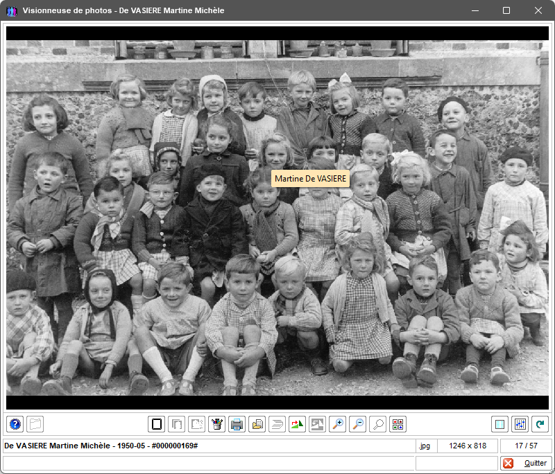The image size is (555, 474).
Task: Click the 'Martine De VASIERE' name tooltip
Action: pos(310,179)
